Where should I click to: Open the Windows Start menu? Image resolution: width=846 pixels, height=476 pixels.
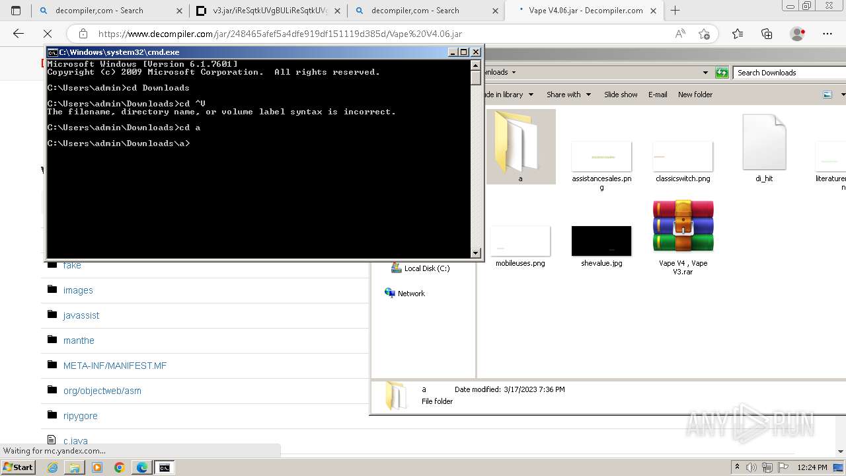pos(18,467)
